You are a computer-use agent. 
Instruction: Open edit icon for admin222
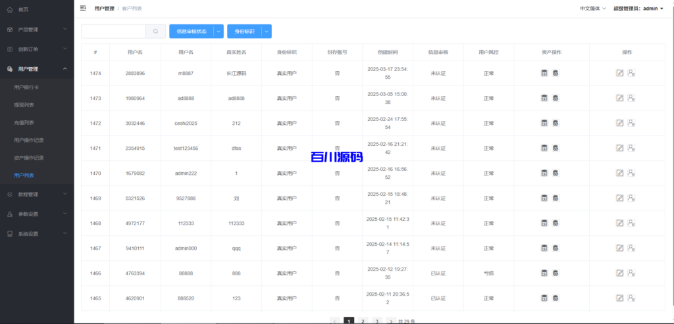click(620, 173)
